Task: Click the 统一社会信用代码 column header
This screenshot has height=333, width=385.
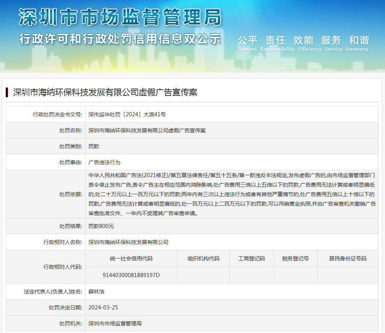Action: tap(131, 258)
